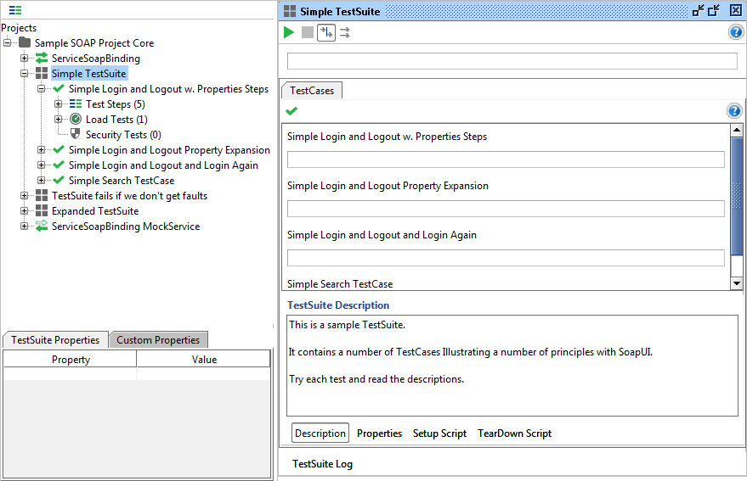Click ServiceSoapBinding MockService icon
Viewport: 747px width, 481px height.
point(42,226)
